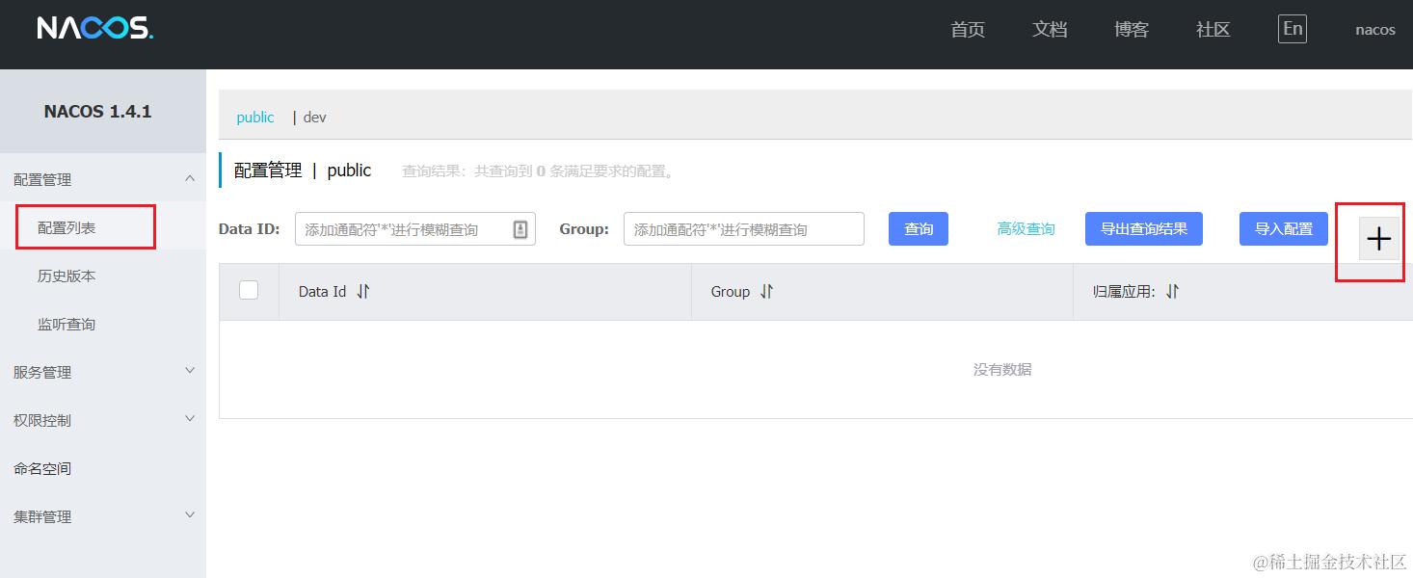Open 配置列表 in sidebar
The image size is (1413, 578).
tap(67, 227)
